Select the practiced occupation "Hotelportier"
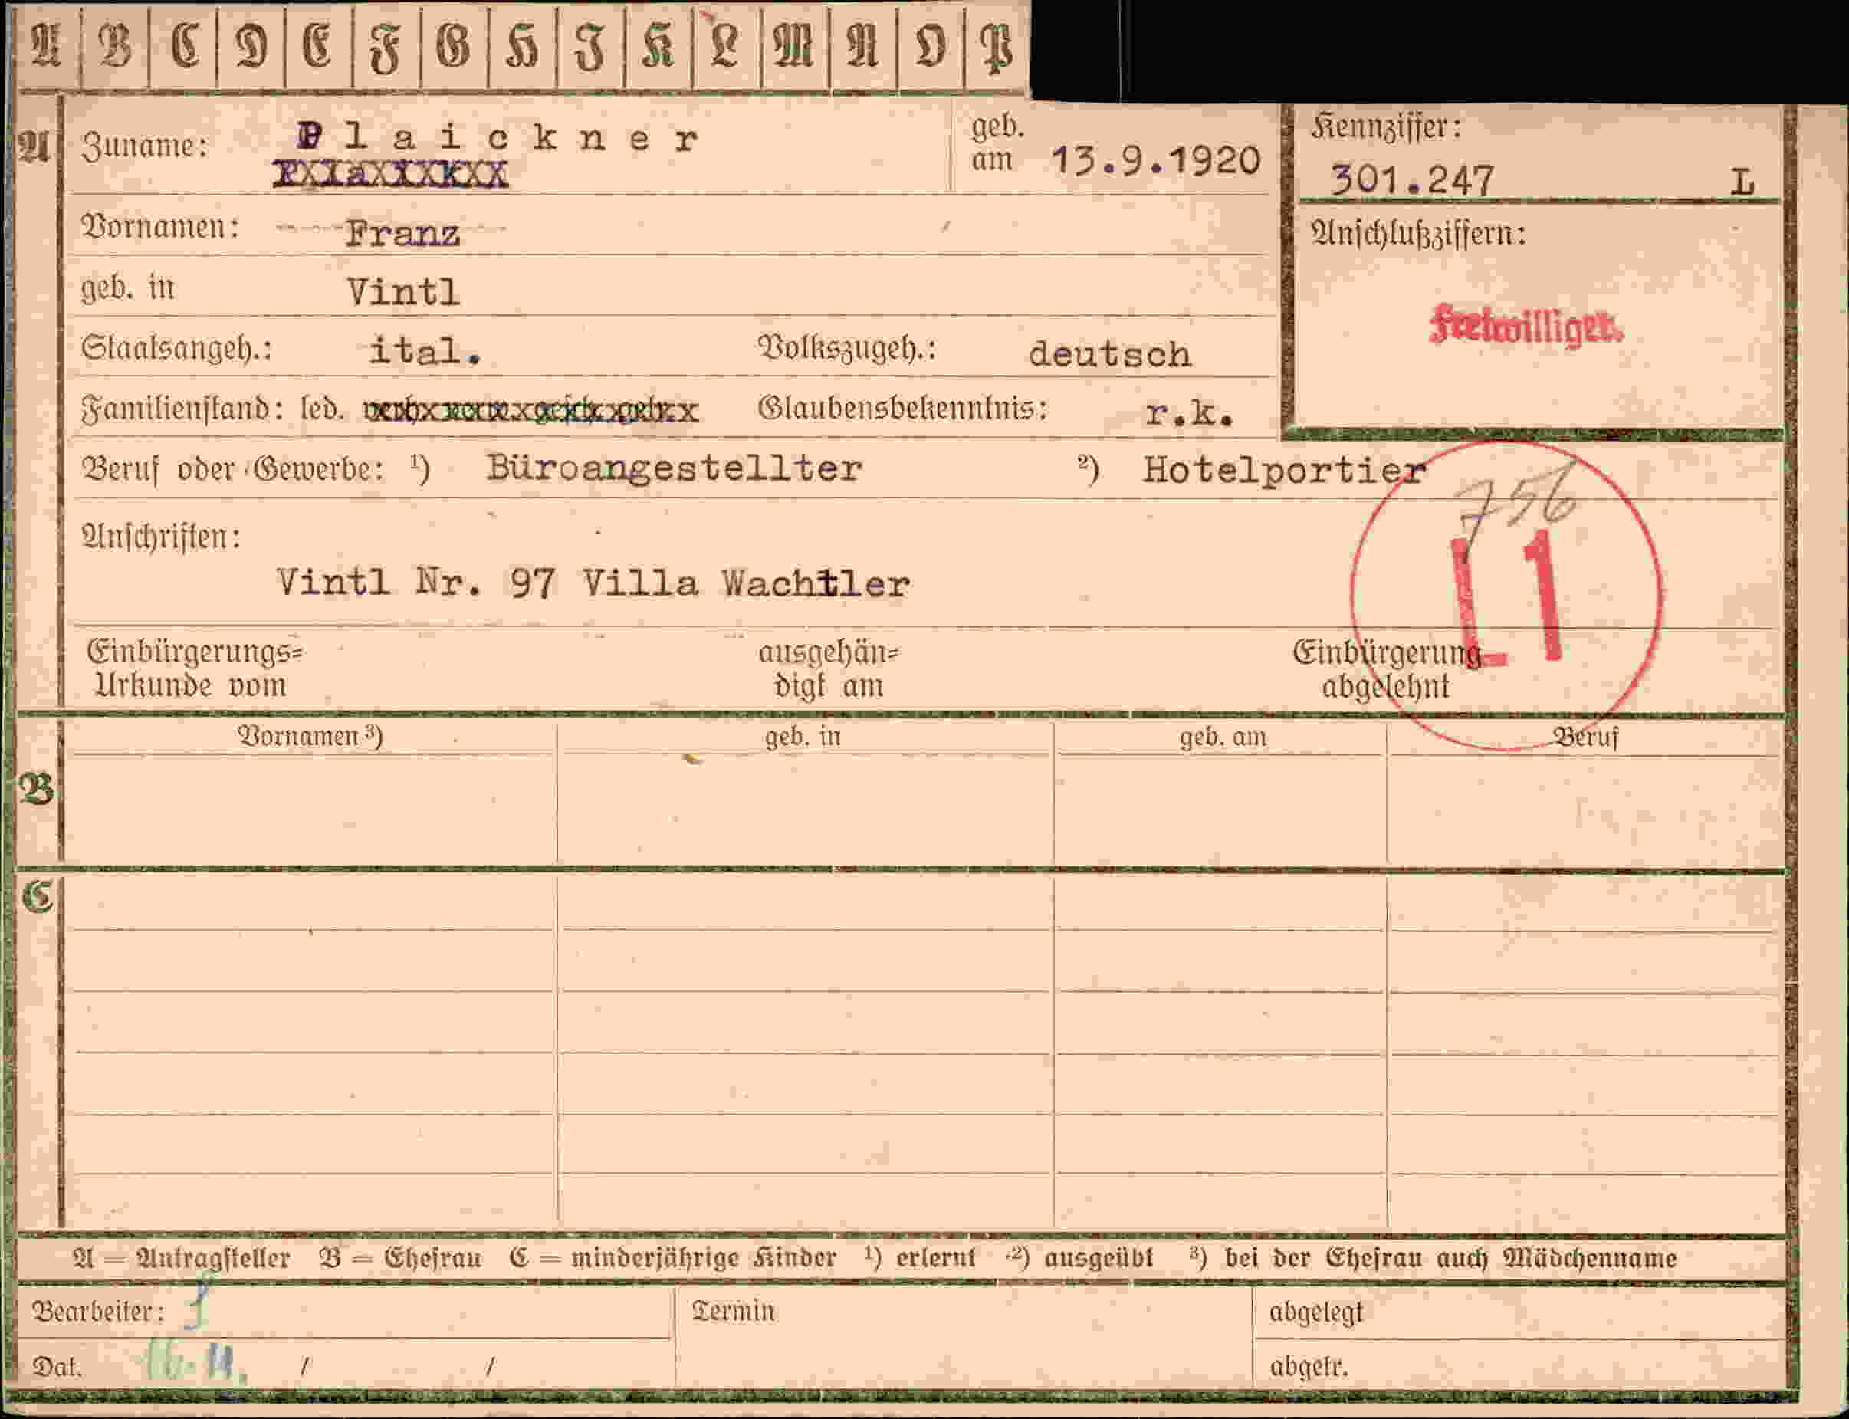 tap(1285, 471)
